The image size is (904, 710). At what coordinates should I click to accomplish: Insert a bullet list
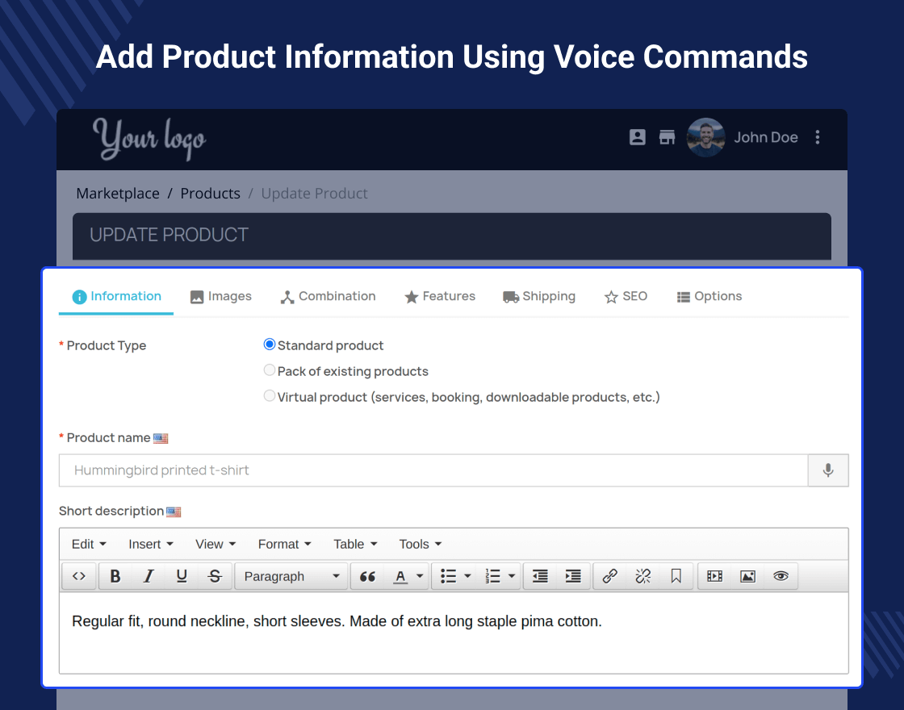[x=448, y=576]
